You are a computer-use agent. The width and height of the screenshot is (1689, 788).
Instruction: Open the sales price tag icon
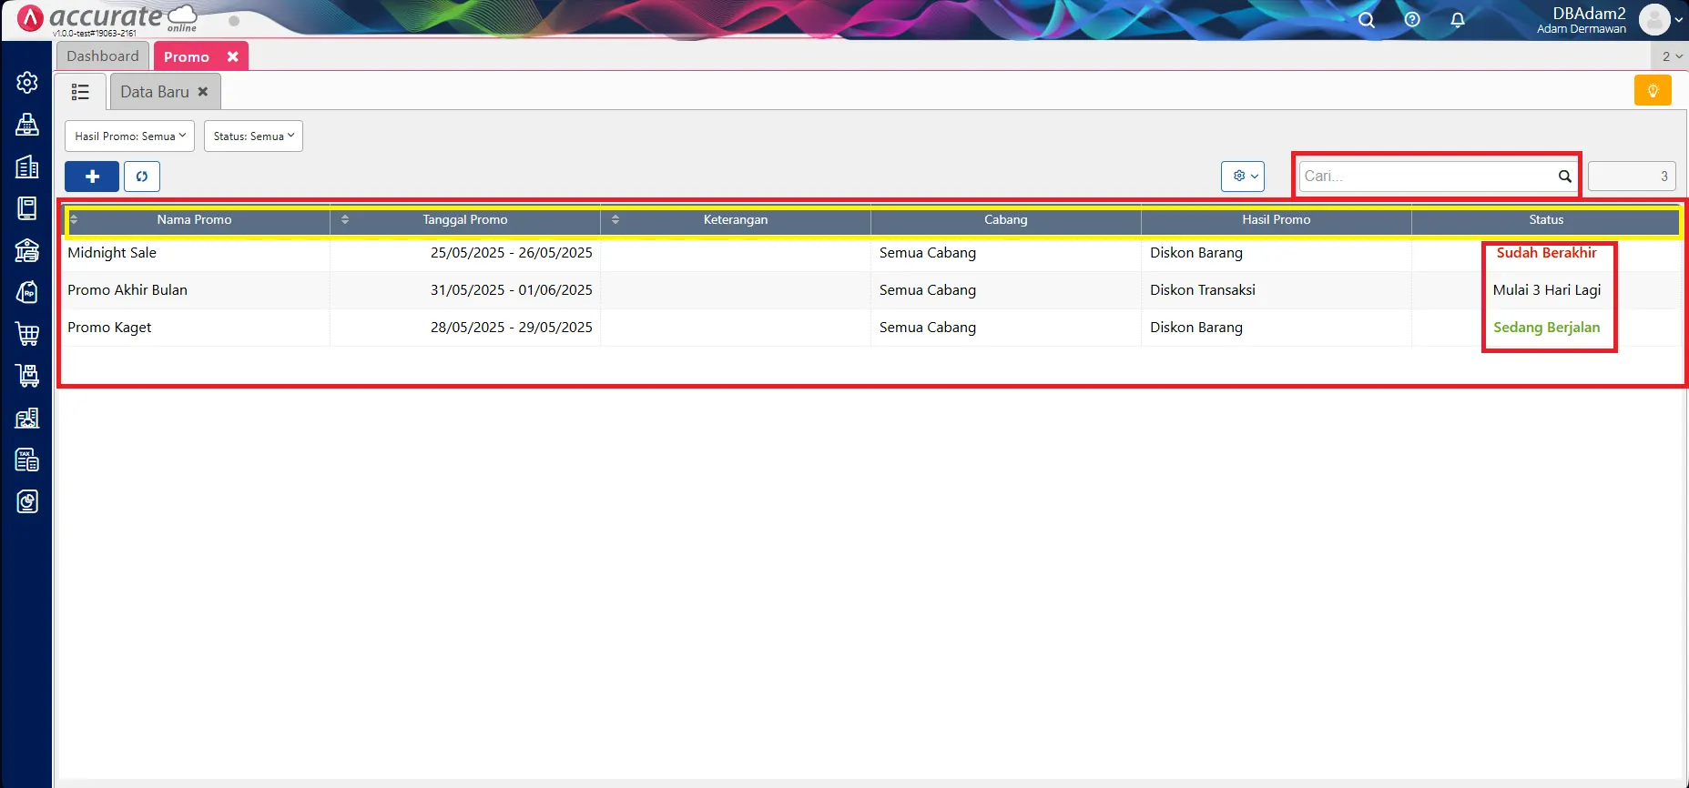(27, 292)
